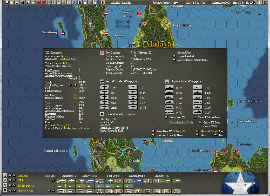The image size is (270, 196).
Task: Decrease Supplies Required with the double left arrow
Action: (x=70, y=85)
